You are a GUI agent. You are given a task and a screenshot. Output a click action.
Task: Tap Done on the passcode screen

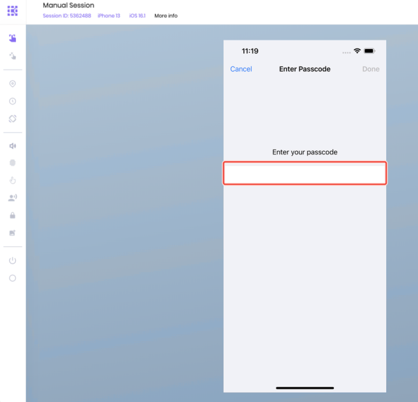pos(371,69)
